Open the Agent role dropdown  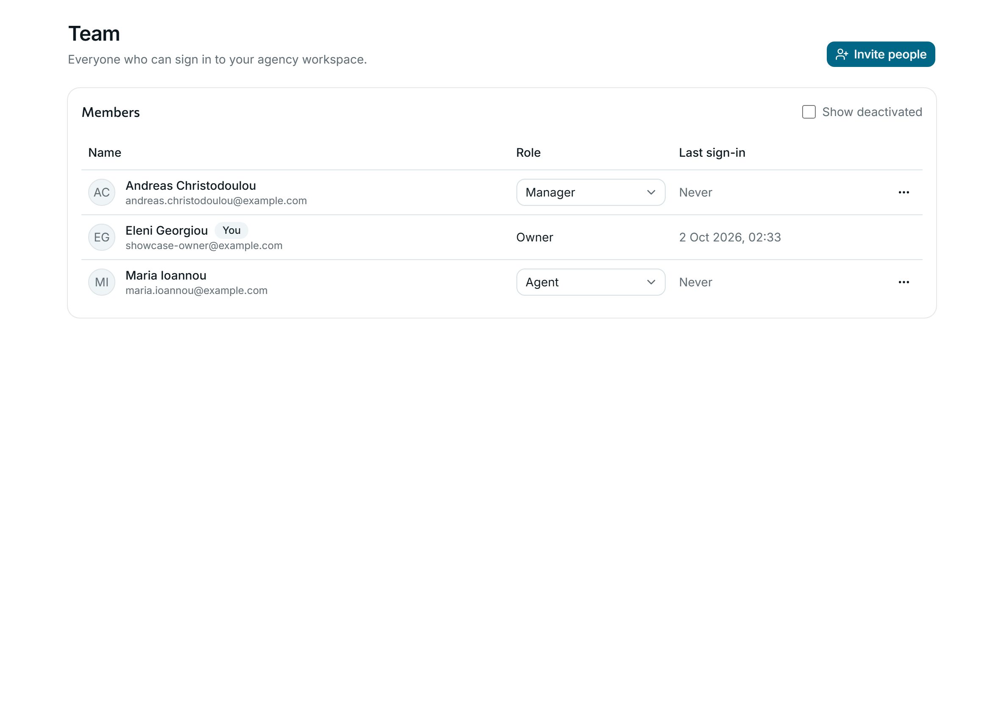(x=591, y=282)
